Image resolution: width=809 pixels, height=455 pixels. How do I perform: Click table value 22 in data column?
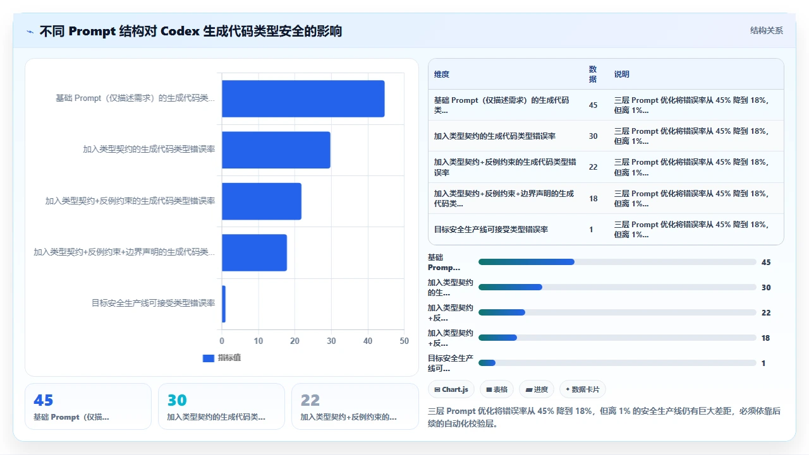[x=593, y=167]
